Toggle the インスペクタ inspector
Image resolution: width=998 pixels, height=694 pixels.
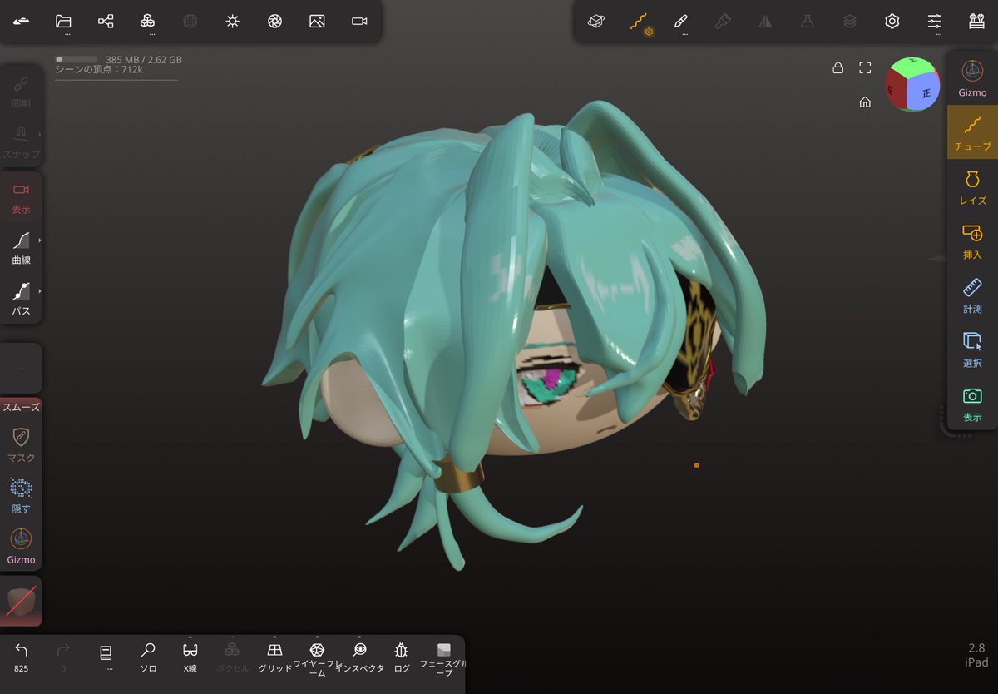tap(359, 656)
